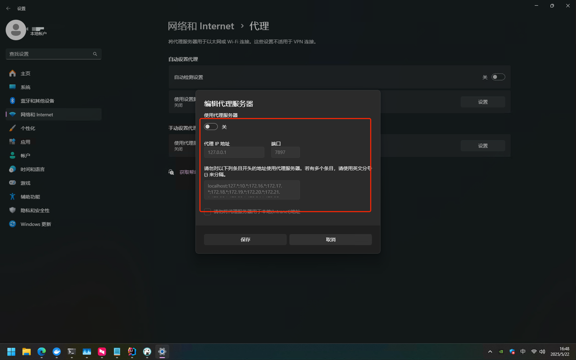Click the 取消 button
The width and height of the screenshot is (576, 360).
pyautogui.click(x=330, y=240)
